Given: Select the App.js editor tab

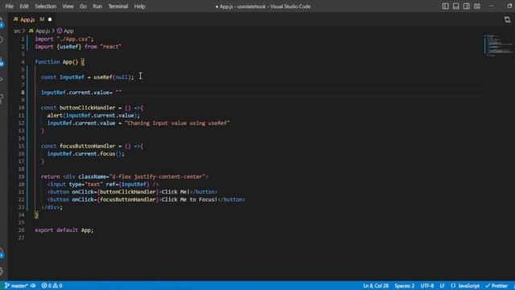Looking at the screenshot, I should (x=27, y=19).
